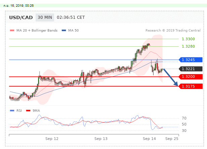
Task: Click the RSI 50 level label
Action: [x=184, y=124]
